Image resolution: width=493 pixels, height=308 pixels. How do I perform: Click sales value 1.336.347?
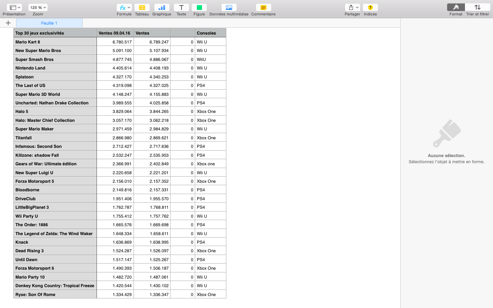tap(152, 294)
